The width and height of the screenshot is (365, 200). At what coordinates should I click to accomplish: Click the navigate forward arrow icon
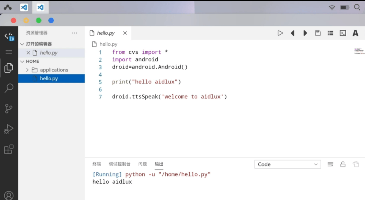305,33
